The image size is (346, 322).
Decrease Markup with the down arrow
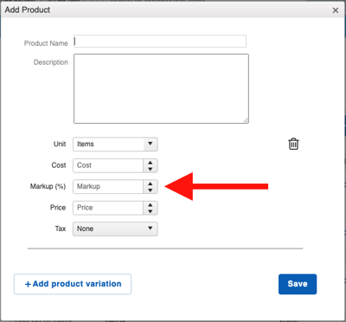pyautogui.click(x=151, y=190)
